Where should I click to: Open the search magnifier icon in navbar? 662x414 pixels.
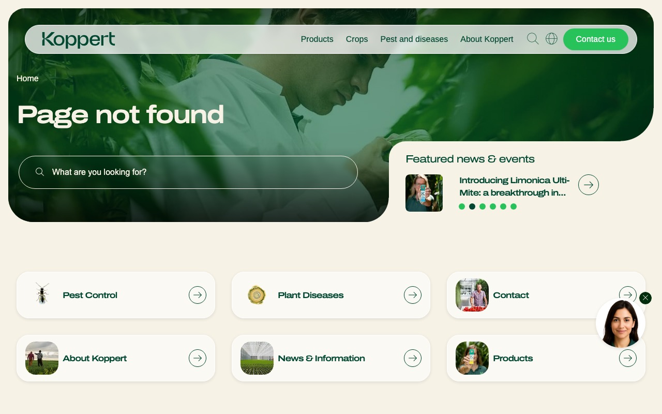pyautogui.click(x=533, y=39)
